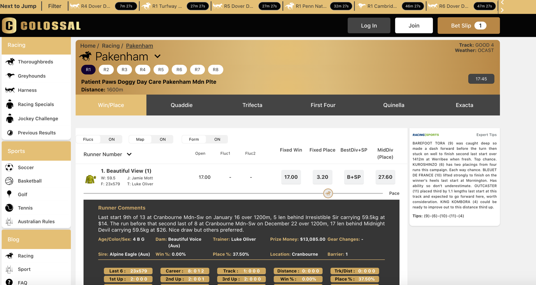Open the Trifecta betting tab
Viewport: 536px width, 285px height.
(x=252, y=105)
